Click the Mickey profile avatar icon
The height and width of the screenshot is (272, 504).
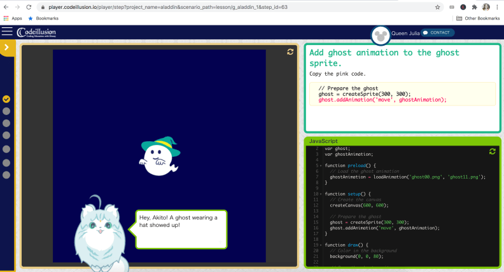(381, 36)
